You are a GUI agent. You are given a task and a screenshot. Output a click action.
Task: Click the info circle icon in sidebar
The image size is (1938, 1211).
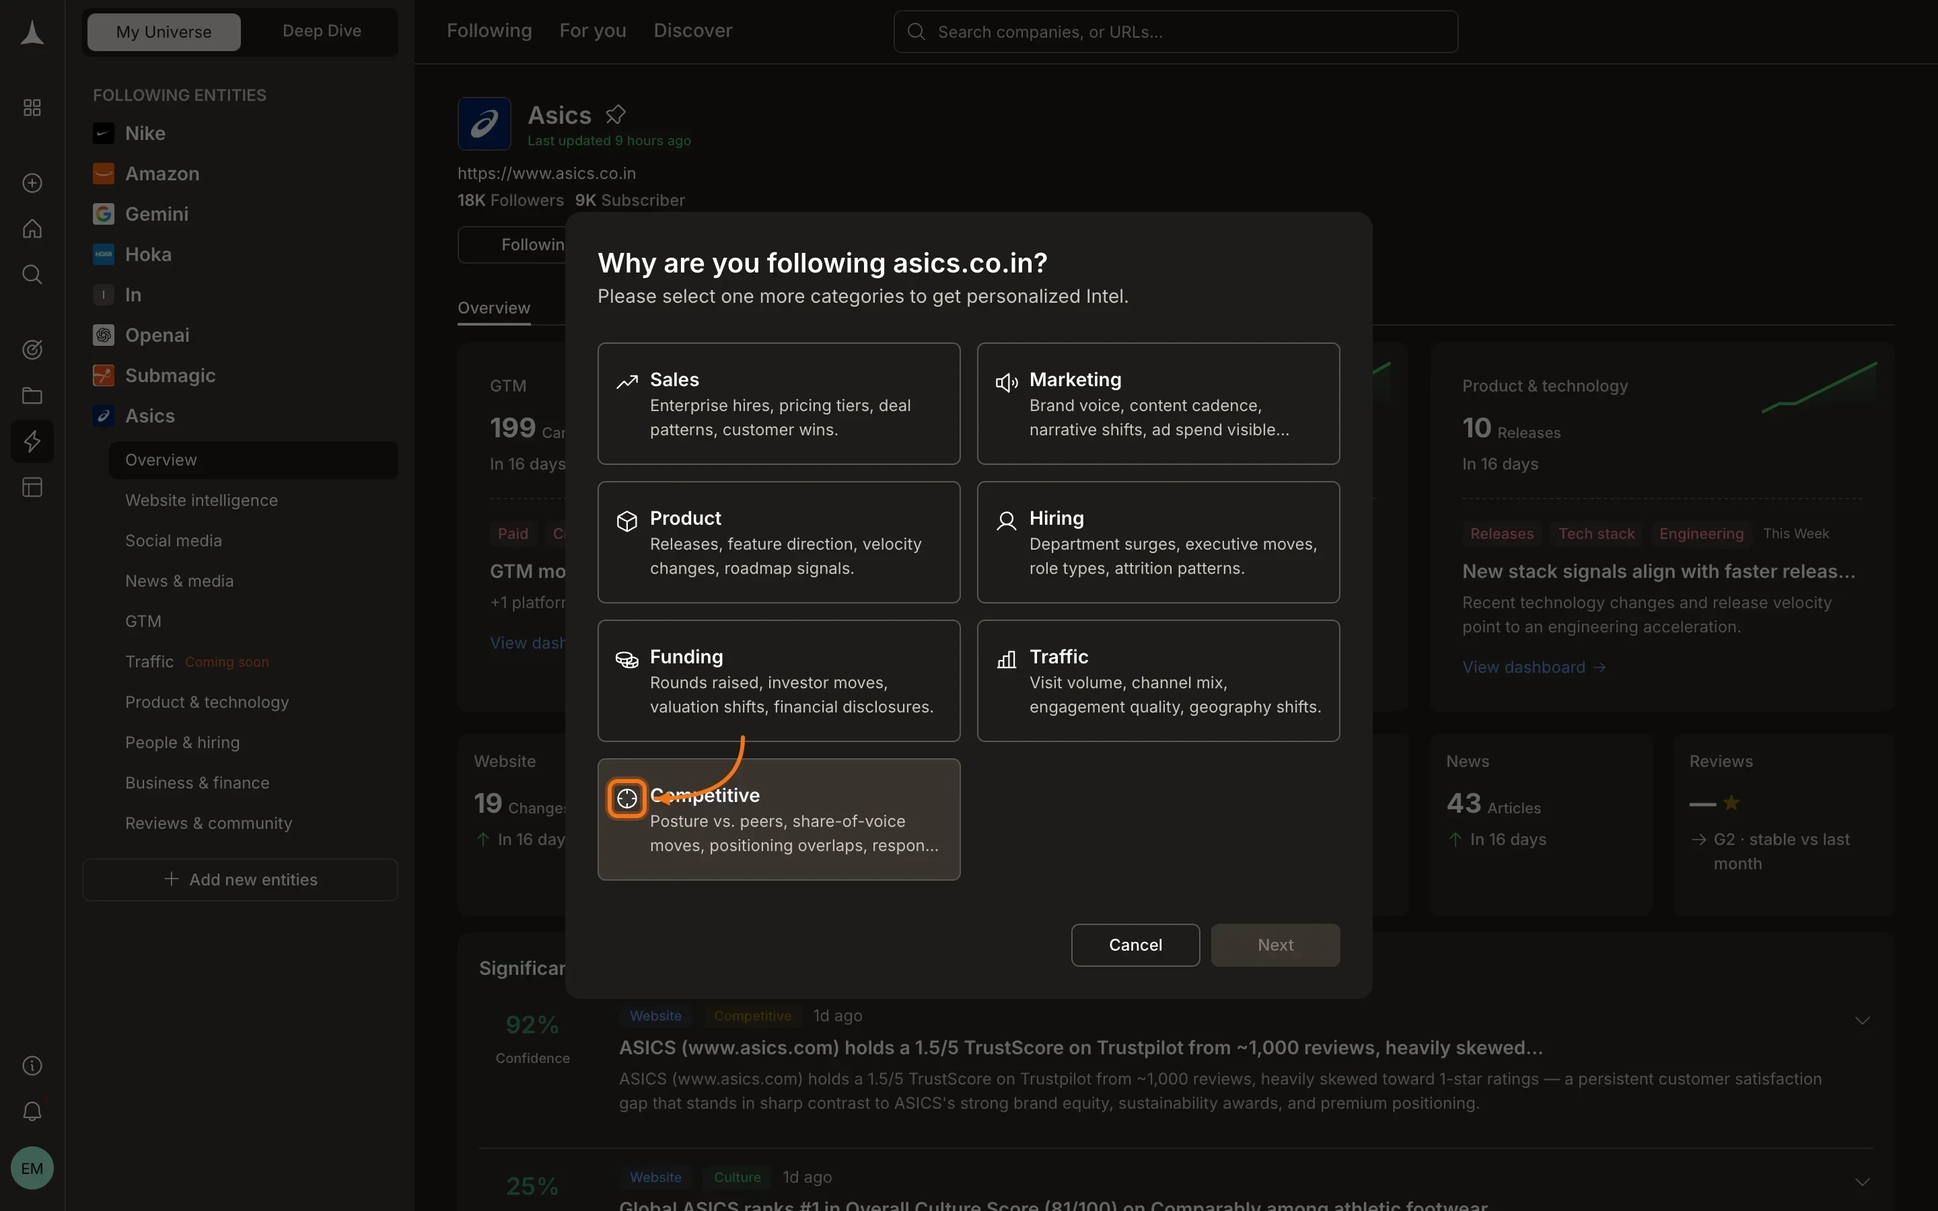(x=32, y=1065)
